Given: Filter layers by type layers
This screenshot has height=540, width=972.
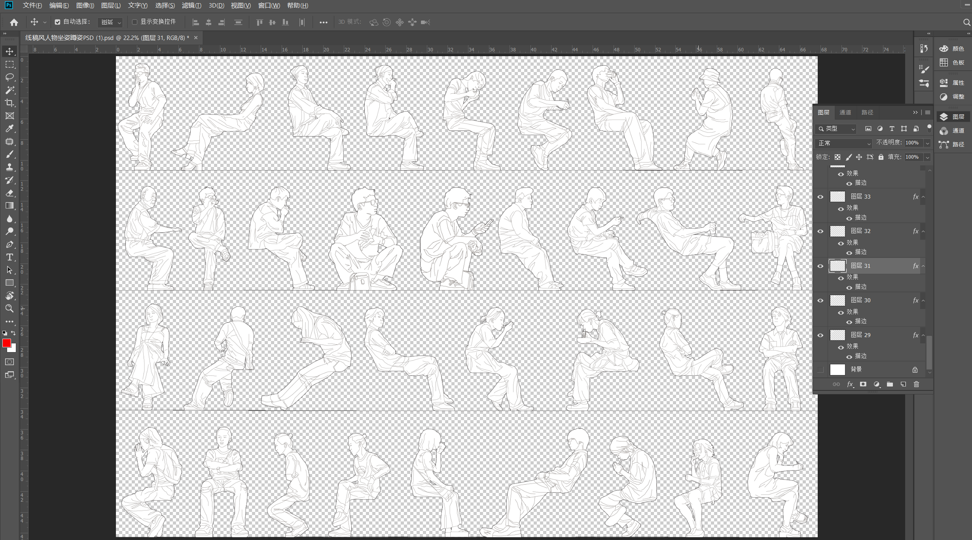Looking at the screenshot, I should pyautogui.click(x=892, y=129).
